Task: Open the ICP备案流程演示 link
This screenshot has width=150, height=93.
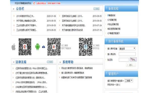Action: pyautogui.click(x=114, y=33)
